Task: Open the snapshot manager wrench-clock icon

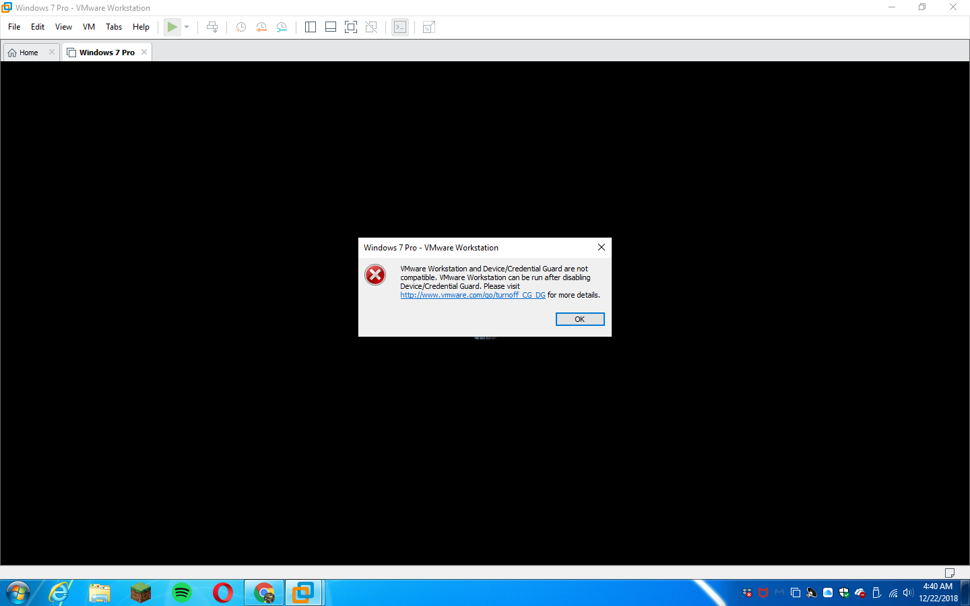Action: click(x=282, y=27)
